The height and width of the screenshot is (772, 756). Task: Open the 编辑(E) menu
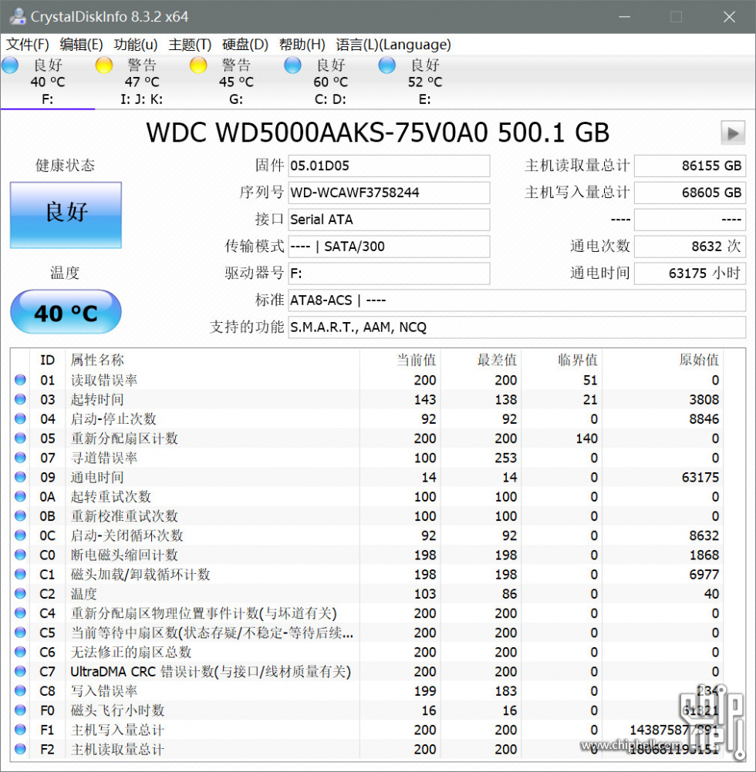pyautogui.click(x=81, y=45)
